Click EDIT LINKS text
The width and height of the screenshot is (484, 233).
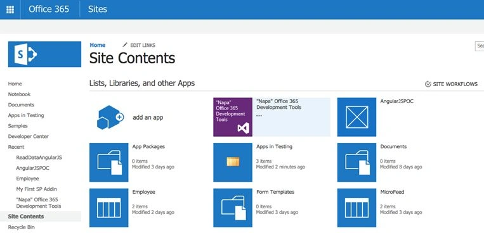143,46
